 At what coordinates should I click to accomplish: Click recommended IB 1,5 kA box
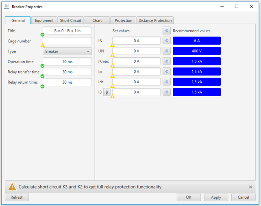pyautogui.click(x=197, y=92)
